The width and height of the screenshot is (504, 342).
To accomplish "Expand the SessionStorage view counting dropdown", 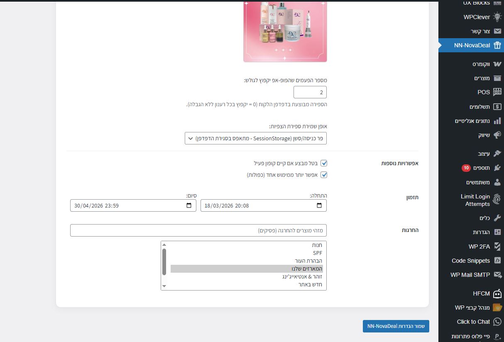I will tap(256, 138).
